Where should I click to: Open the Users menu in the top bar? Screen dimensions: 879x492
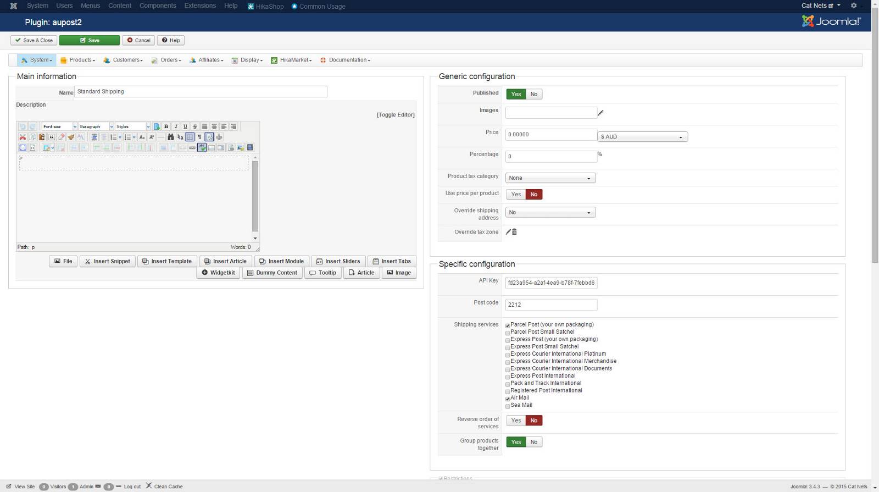(x=64, y=5)
